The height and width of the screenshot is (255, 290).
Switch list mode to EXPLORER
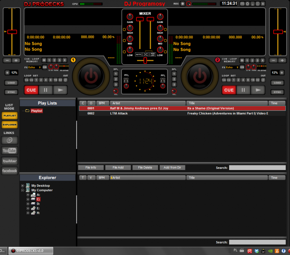pyautogui.click(x=10, y=125)
